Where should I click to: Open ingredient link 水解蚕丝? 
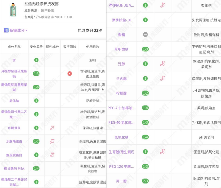[x=14, y=128]
